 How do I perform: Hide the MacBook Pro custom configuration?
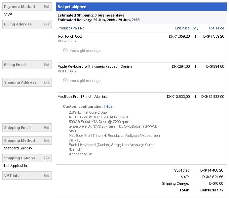[x=109, y=106]
